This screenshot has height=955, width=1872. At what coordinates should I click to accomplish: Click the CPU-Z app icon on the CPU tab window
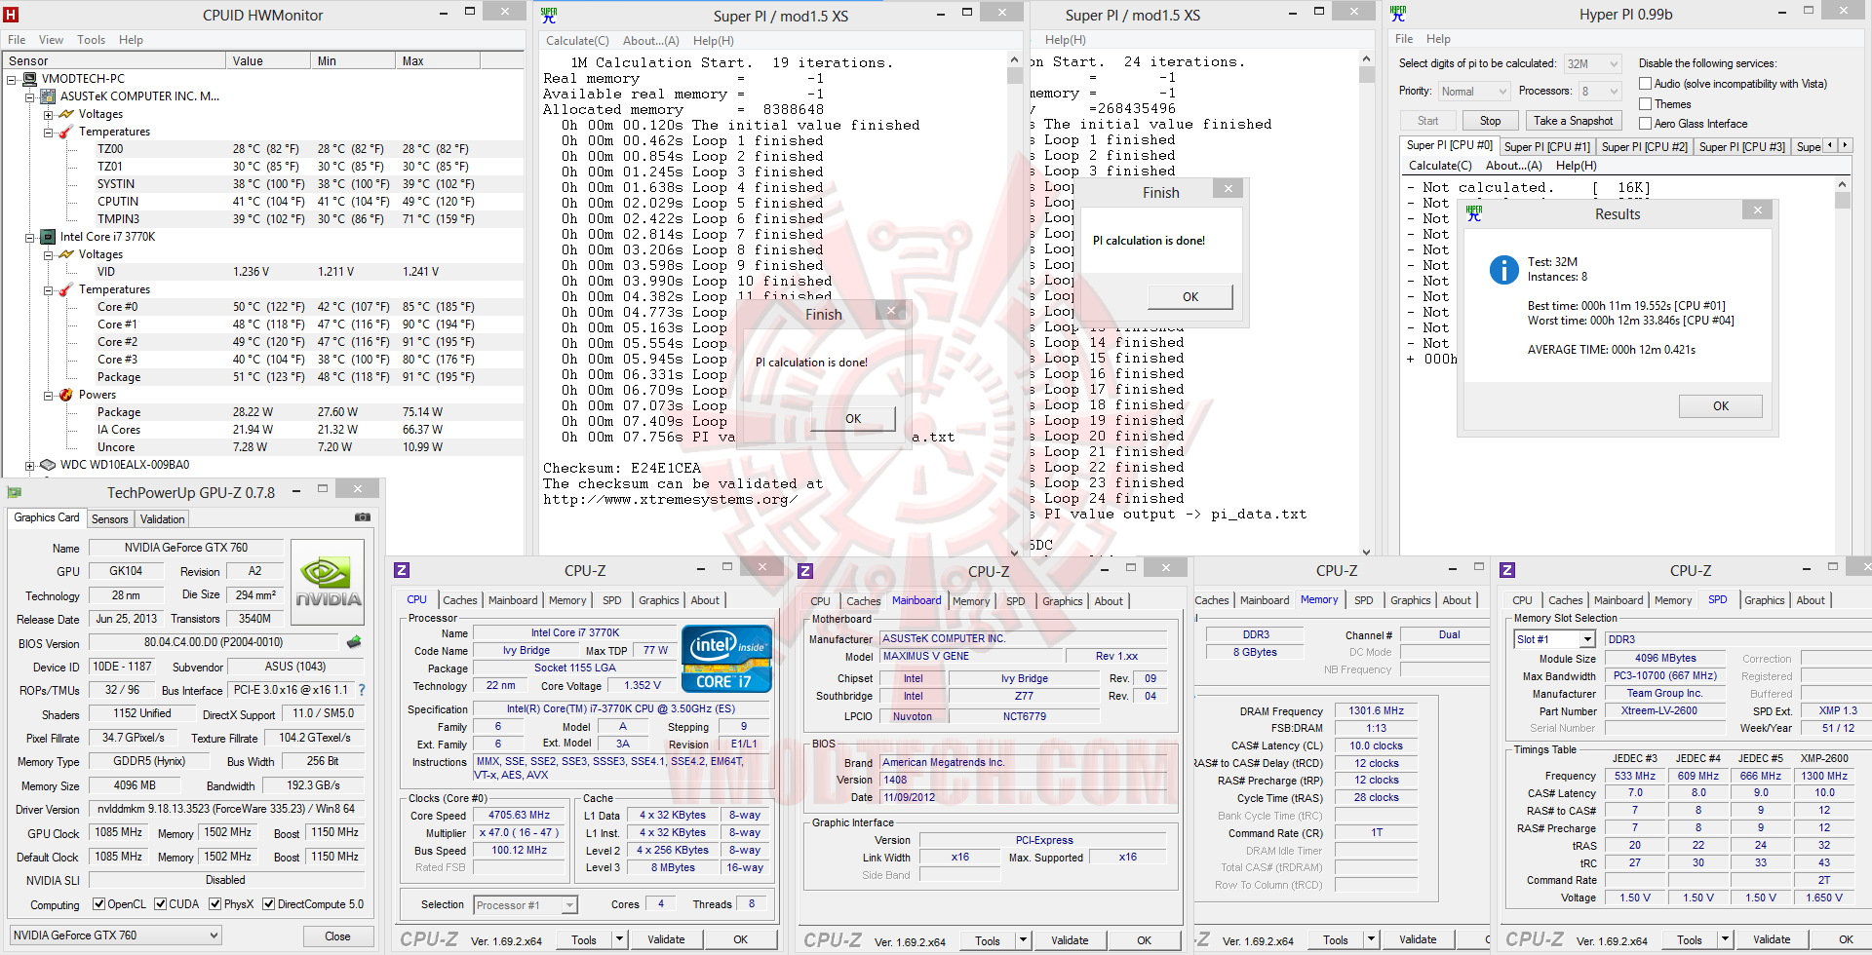402,571
